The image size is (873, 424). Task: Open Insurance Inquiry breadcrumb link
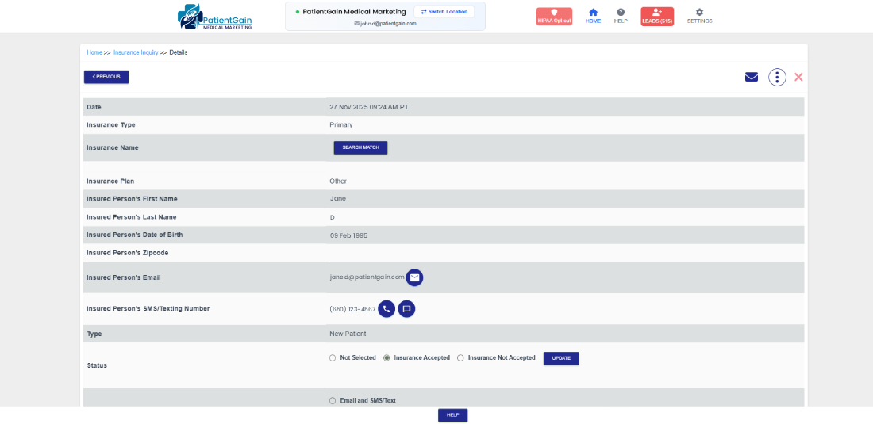136,53
